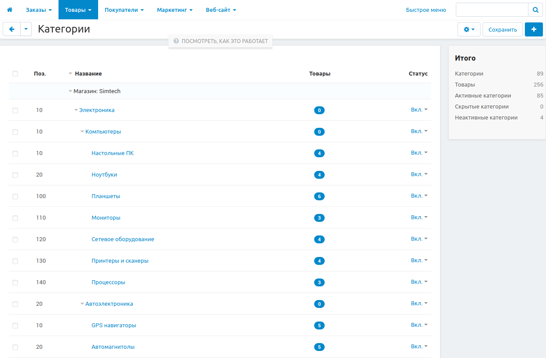Click the product count badge for Планшеты
The height and width of the screenshot is (358, 546).
(319, 196)
